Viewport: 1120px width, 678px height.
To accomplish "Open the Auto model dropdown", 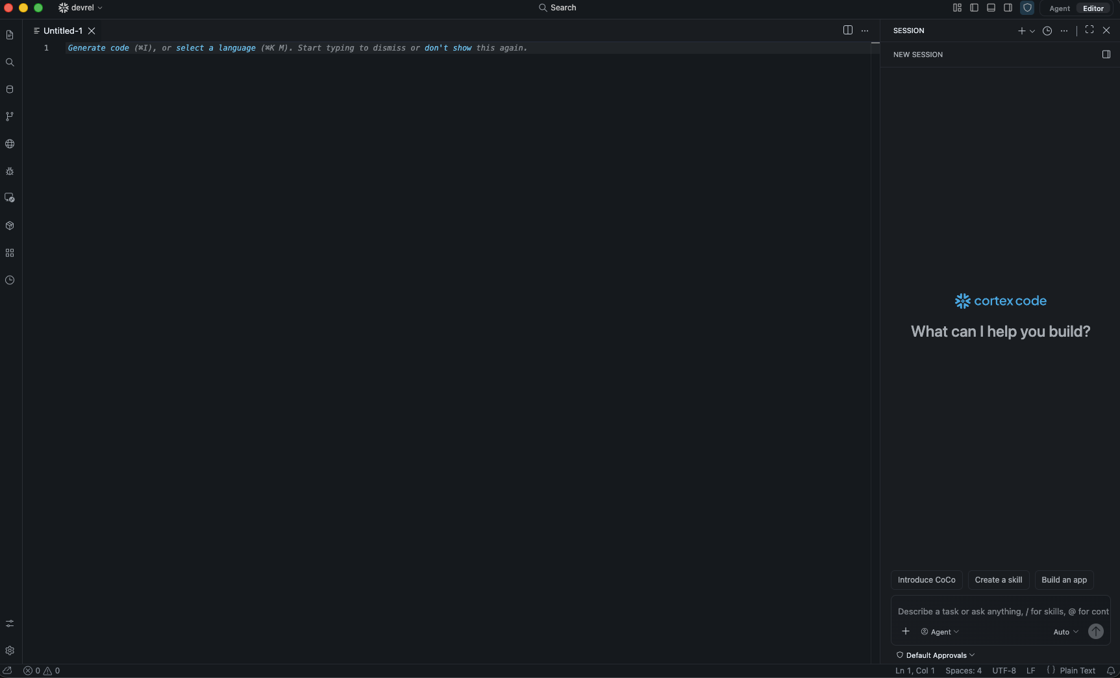I will [x=1065, y=632].
